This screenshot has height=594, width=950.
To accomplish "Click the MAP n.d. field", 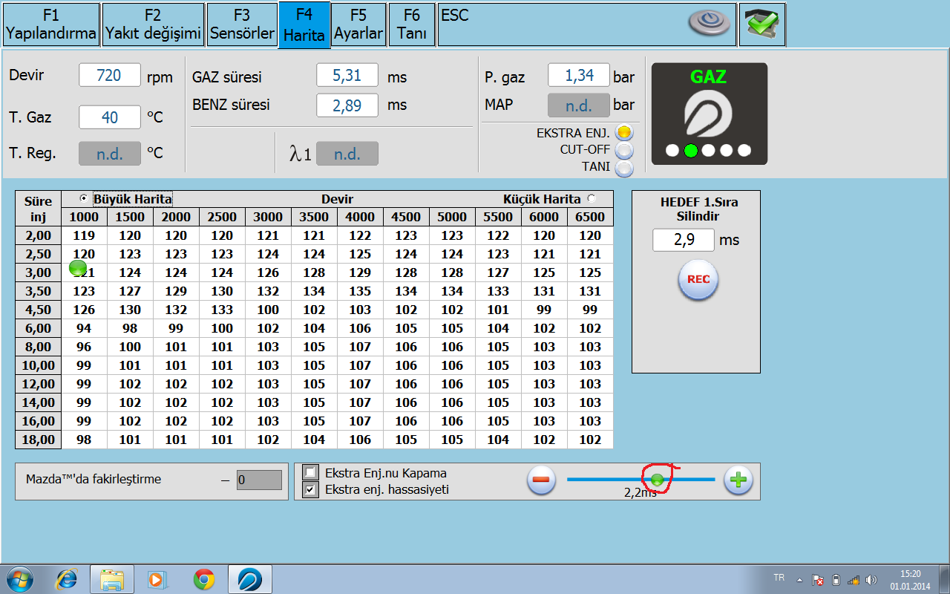I will pos(579,105).
